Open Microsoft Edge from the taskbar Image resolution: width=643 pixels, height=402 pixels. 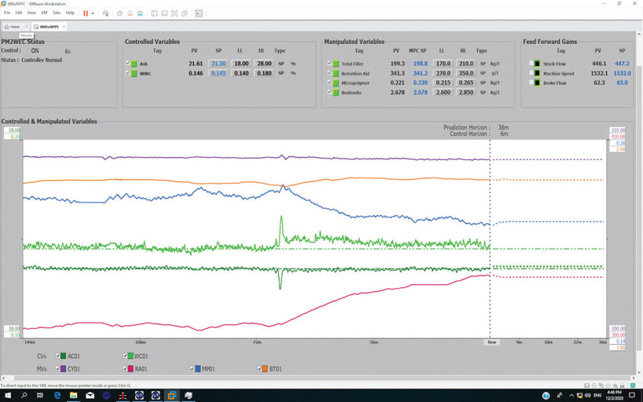pos(57,395)
